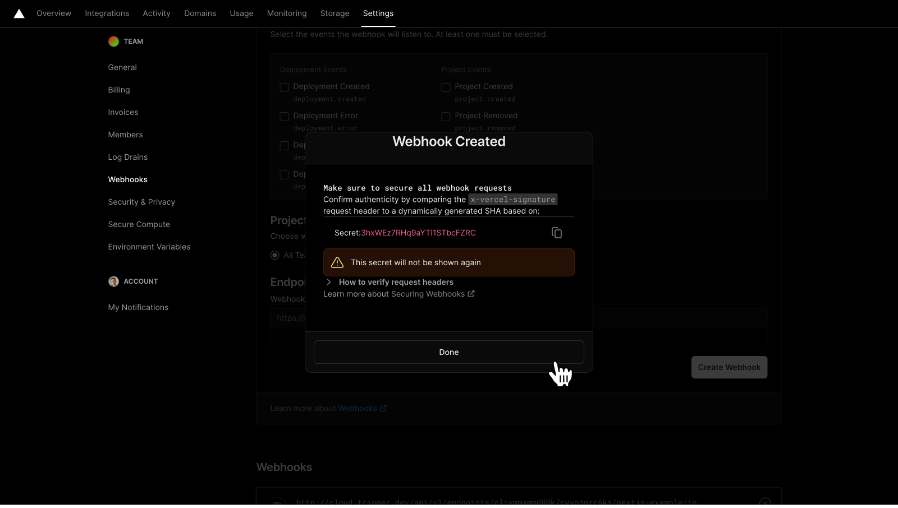This screenshot has height=508, width=898.
Task: Open Invoices in the sidebar
Action: coord(123,112)
